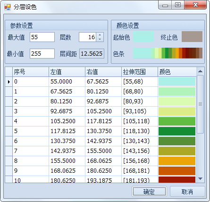Image resolution: width=210 pixels, height=202 pixels.
Task: Click the application icon in title bar
Action: 8,7
